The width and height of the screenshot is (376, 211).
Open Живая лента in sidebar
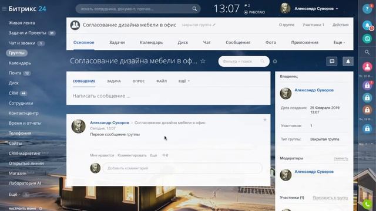coord(22,23)
